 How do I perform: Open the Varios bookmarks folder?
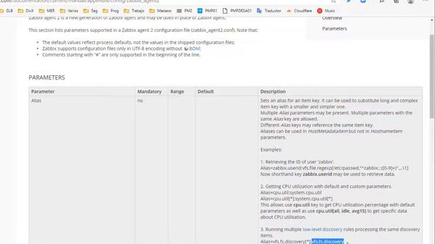pos(69,11)
